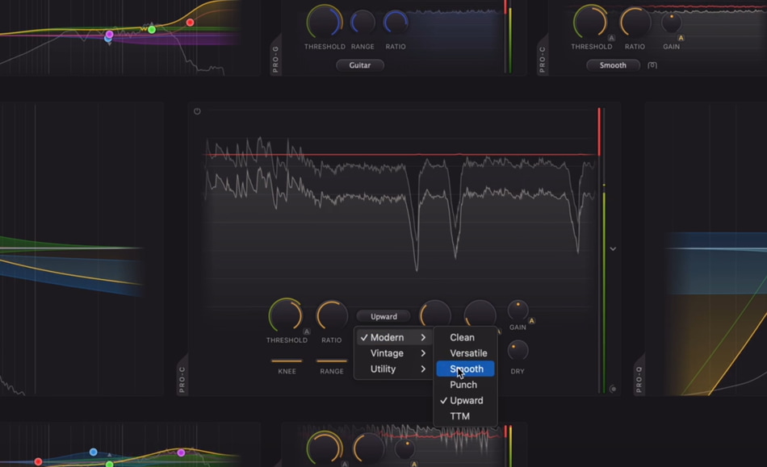Viewport: 767px width, 467px height.
Task: Toggle auto gain 'A' in bottom-center panel
Action: (414, 464)
